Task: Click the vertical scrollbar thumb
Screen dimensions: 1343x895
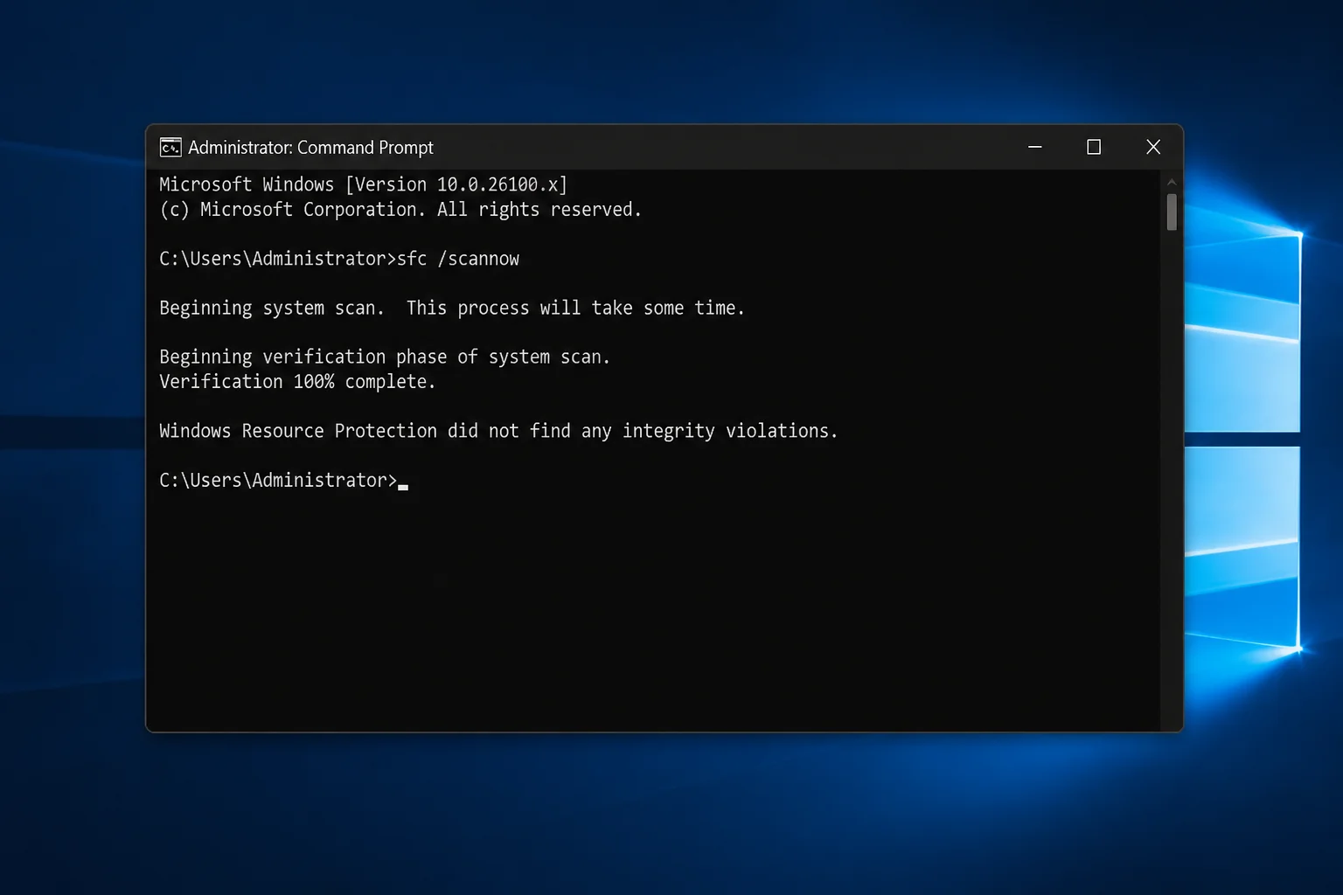Action: click(1172, 212)
